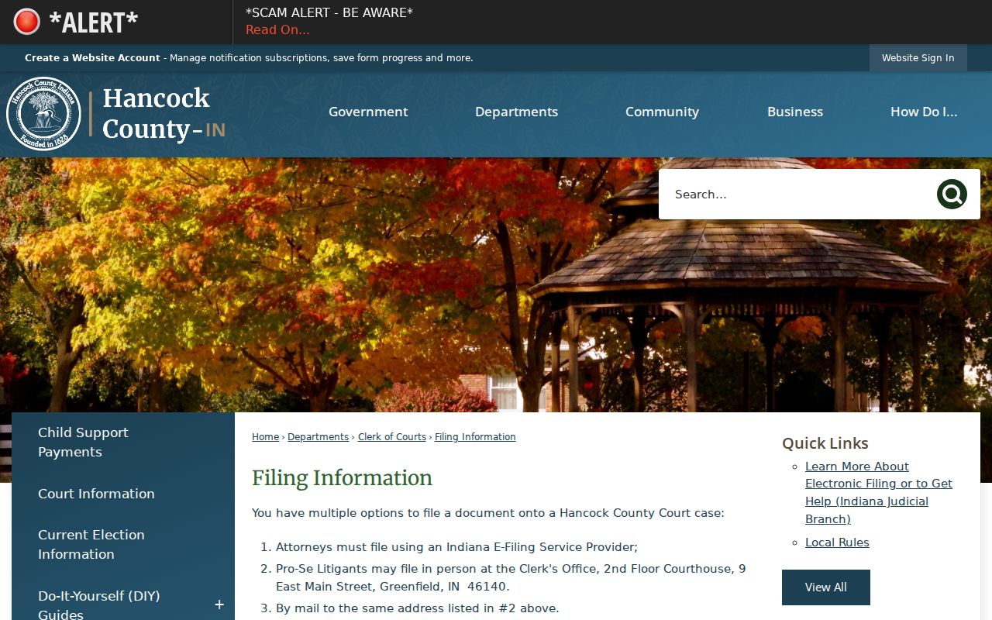Click the "Attorneys must file" list item
Image resolution: width=992 pixels, height=620 pixels.
click(456, 547)
